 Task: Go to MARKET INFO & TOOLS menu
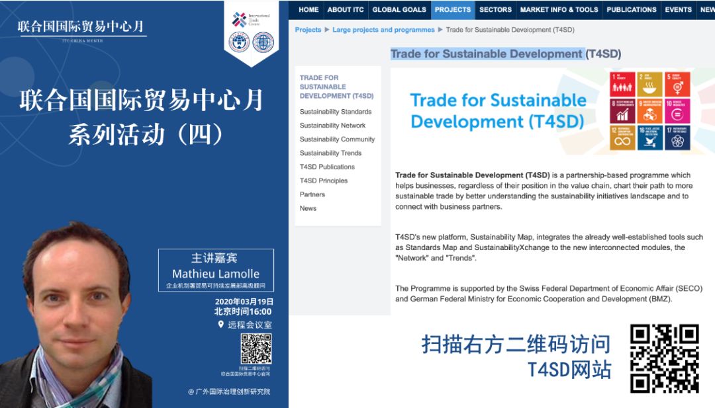coord(559,10)
